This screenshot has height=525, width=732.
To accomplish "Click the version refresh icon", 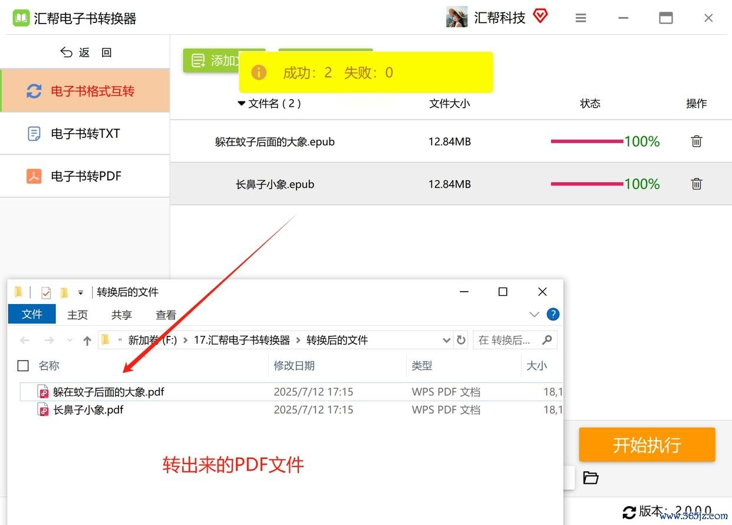I will pyautogui.click(x=629, y=511).
